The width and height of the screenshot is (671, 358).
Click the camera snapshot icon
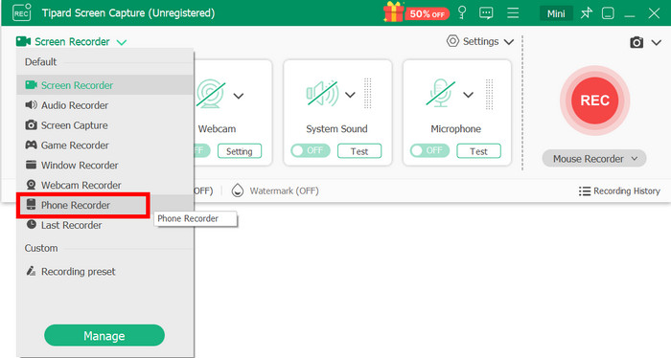coord(636,42)
